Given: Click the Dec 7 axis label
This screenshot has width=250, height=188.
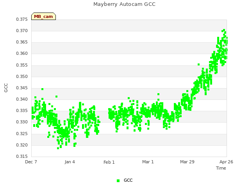Looking at the screenshot, I should click(x=31, y=162).
